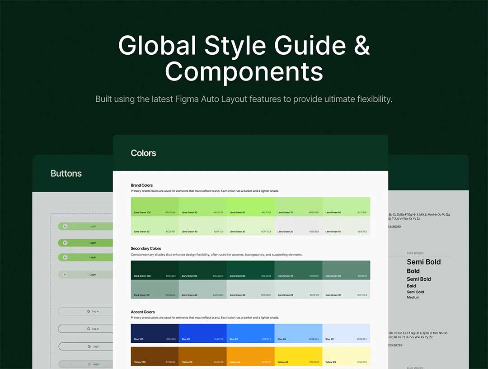Click icon in bottom-most grayed Google Log In button
The height and width of the screenshot is (369, 488).
[89, 364]
